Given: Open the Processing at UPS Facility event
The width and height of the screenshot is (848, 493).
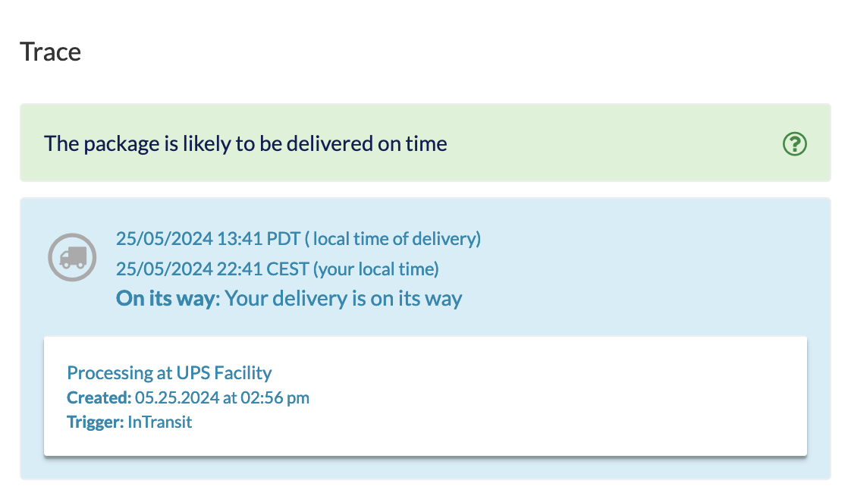Looking at the screenshot, I should click(169, 372).
